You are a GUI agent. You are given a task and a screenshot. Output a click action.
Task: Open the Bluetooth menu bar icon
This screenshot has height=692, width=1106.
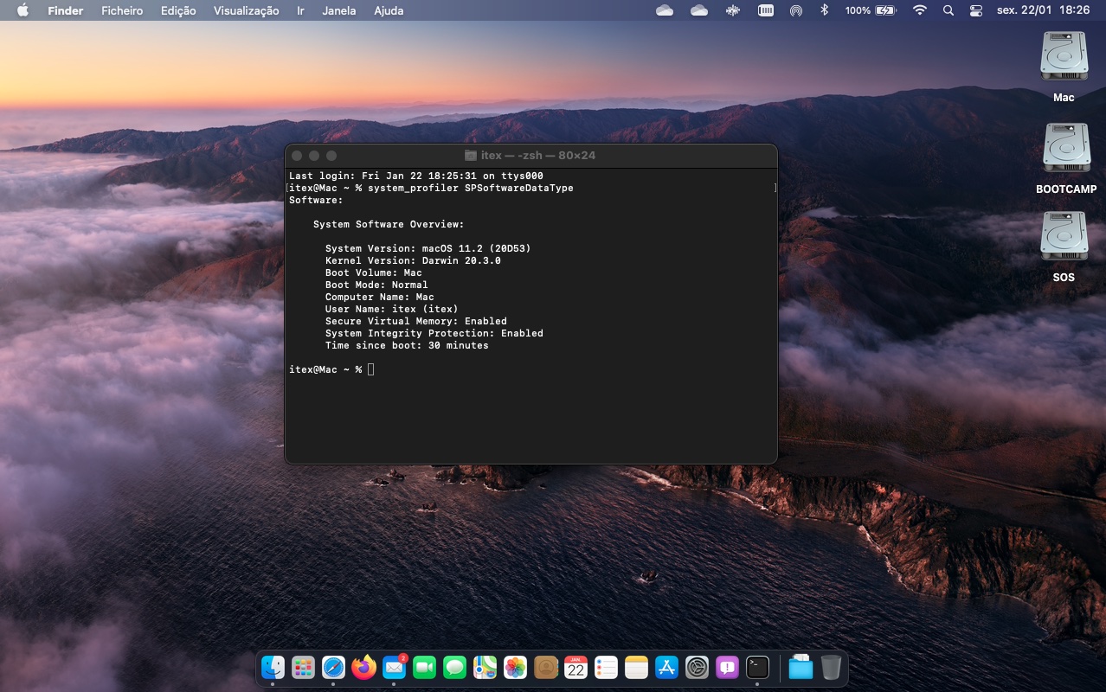click(x=825, y=10)
